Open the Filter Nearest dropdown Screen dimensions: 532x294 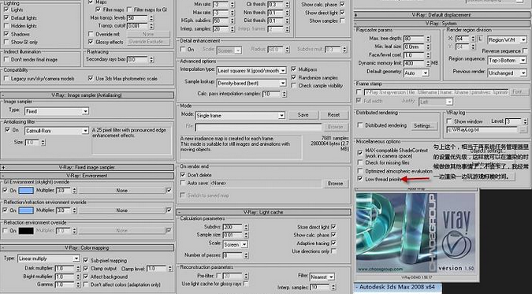(x=322, y=277)
